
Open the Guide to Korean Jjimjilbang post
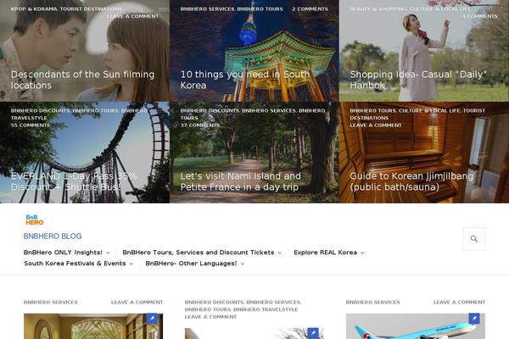411,181
